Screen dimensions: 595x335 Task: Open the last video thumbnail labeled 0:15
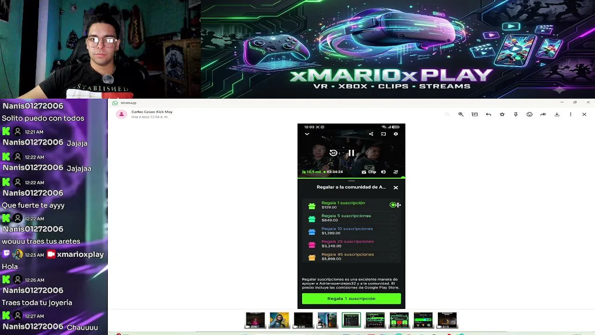(x=447, y=320)
